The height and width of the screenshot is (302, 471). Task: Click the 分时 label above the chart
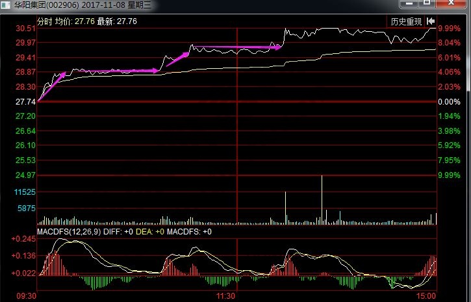pyautogui.click(x=45, y=21)
